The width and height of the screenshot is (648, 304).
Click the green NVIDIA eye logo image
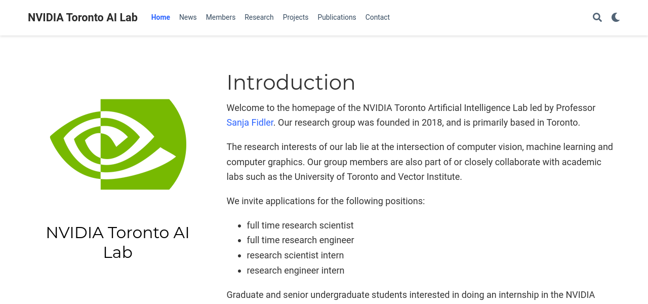118,144
